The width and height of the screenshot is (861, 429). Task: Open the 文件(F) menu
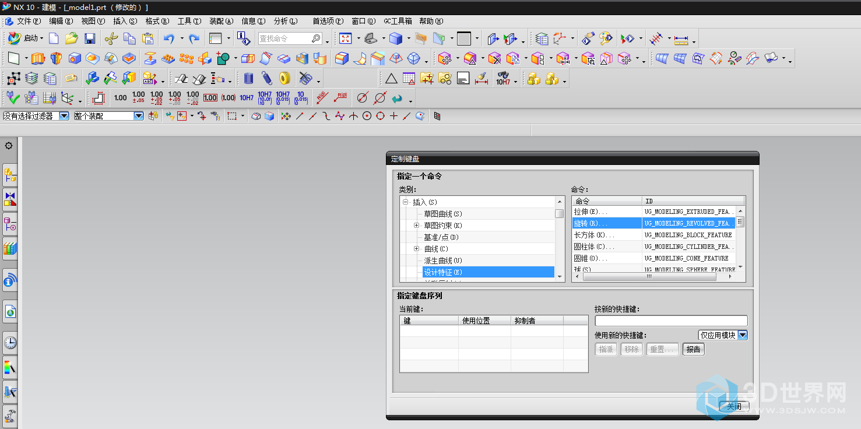(29, 21)
